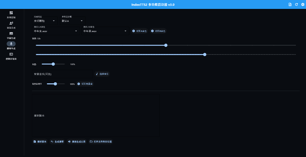Go to 语音合成 in the sidebar
This screenshot has height=157, width=306.
(11, 25)
